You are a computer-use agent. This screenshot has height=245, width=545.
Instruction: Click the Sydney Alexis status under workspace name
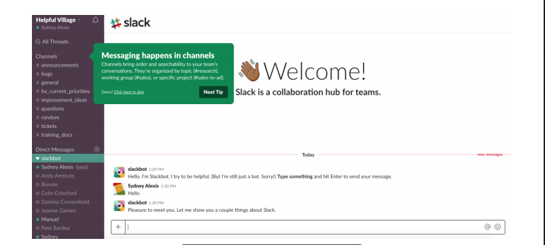click(x=52, y=27)
